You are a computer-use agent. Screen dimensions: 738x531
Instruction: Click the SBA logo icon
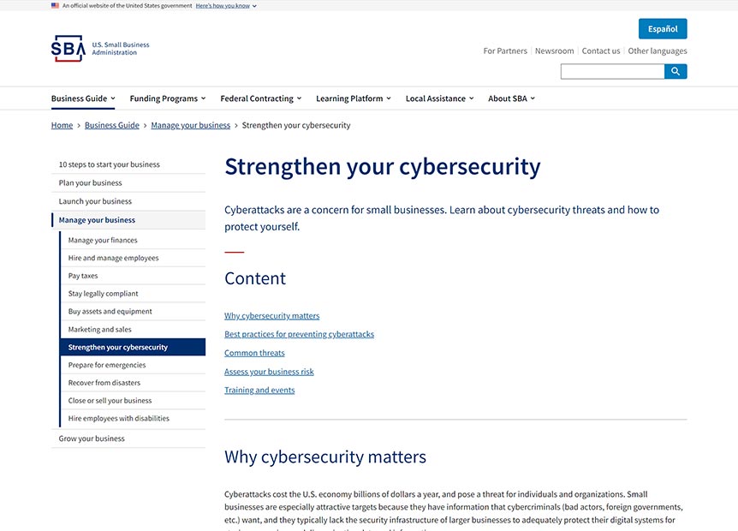[68, 49]
